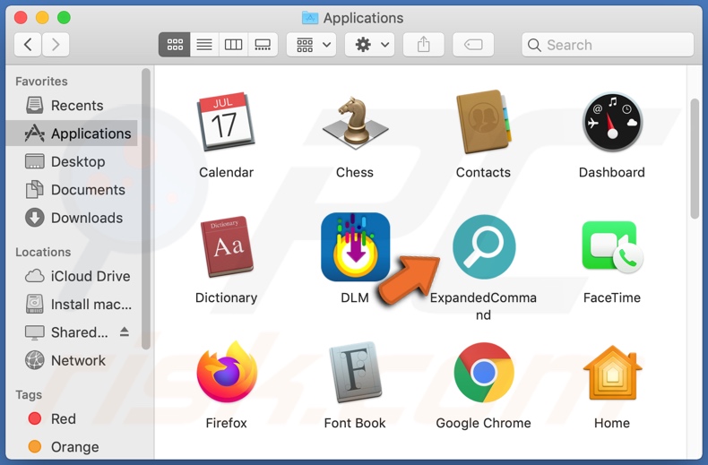Eject the Shared... location
Screen dimensions: 708x465
click(125, 332)
